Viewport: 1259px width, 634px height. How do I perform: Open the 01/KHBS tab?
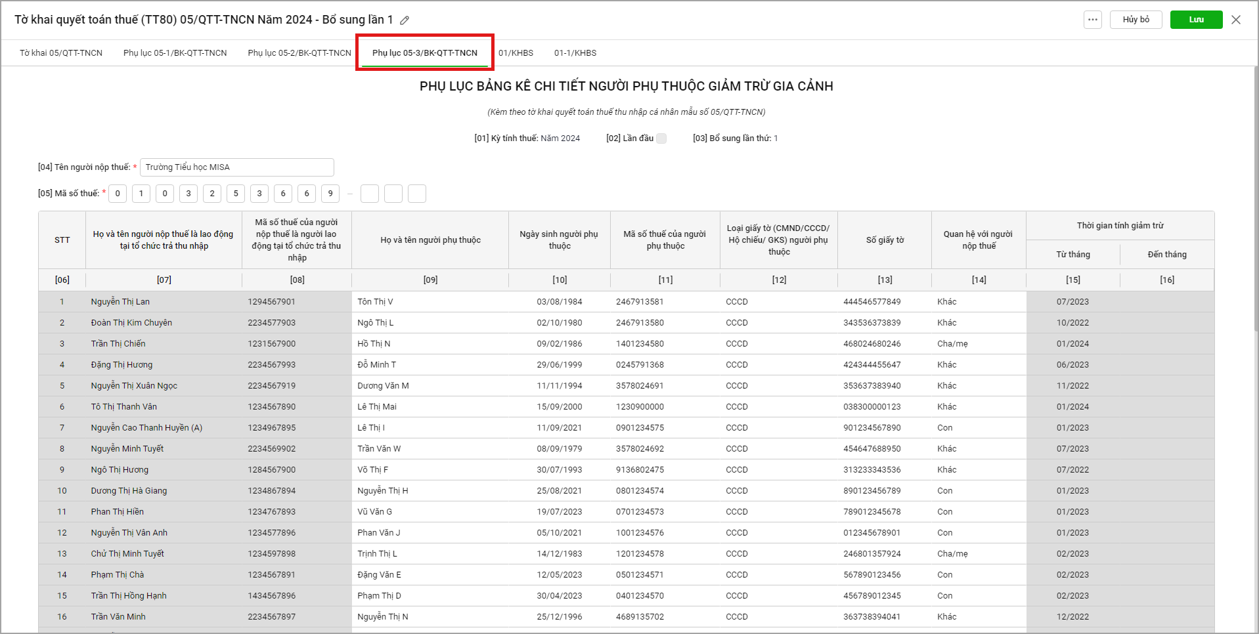coord(516,53)
